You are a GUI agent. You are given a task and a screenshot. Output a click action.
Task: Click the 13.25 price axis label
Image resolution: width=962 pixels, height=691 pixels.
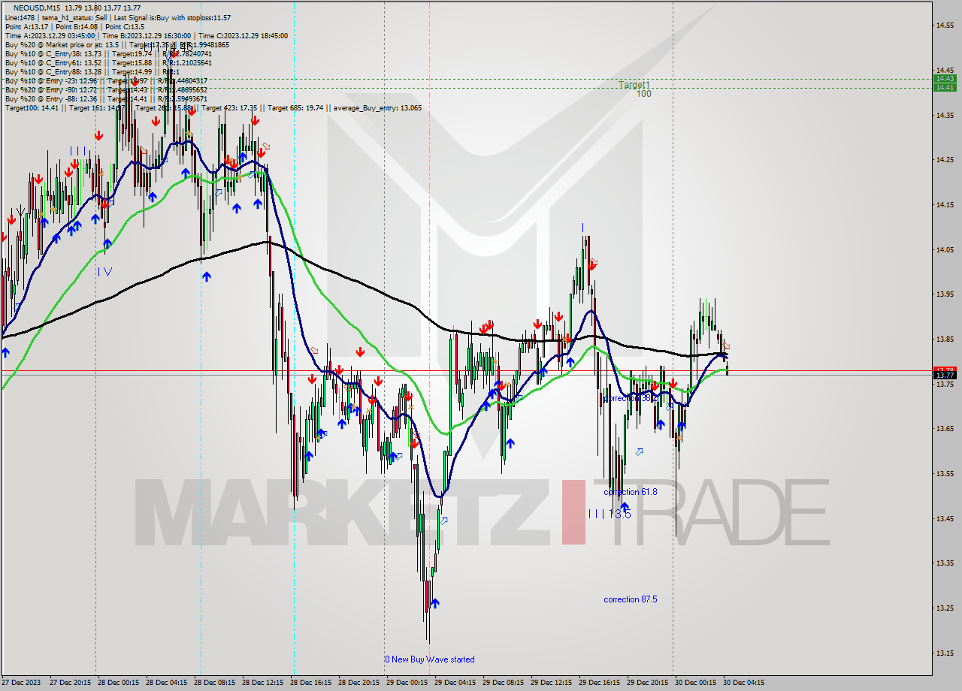pyautogui.click(x=945, y=608)
